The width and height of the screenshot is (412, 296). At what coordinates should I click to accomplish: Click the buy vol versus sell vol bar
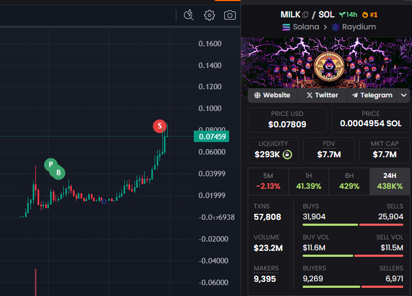353,256
